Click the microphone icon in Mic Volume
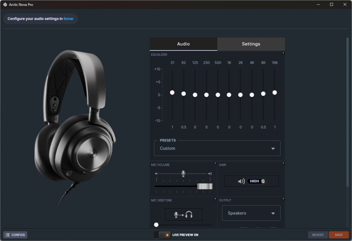352x241 pixels. coord(183,174)
